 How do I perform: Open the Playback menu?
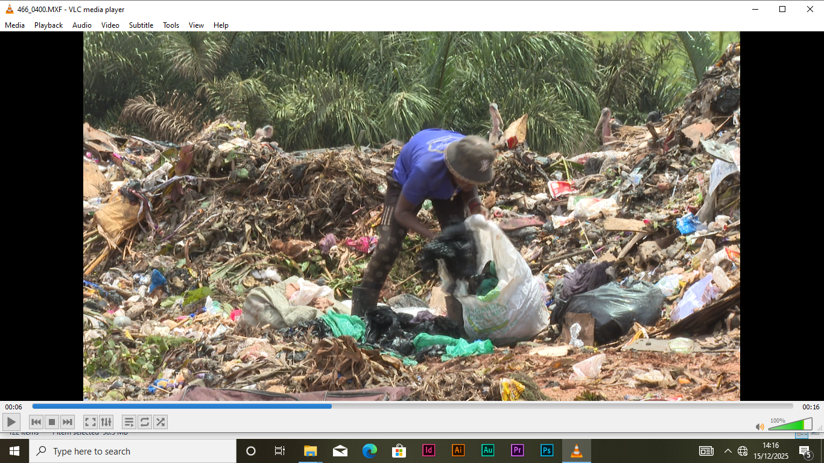click(48, 25)
